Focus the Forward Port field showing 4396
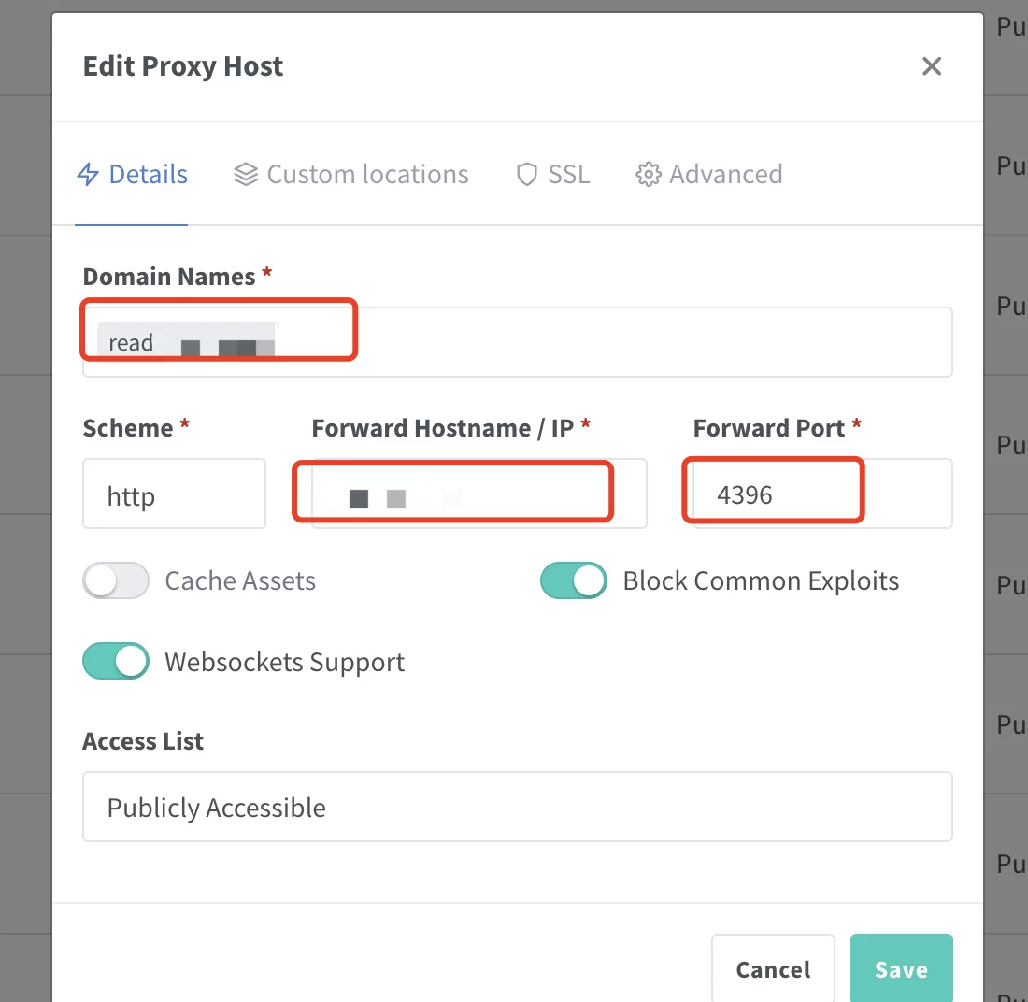 pos(821,494)
